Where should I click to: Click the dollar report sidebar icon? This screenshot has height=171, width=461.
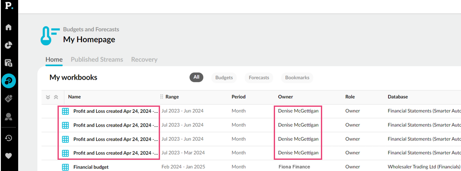tap(9, 62)
